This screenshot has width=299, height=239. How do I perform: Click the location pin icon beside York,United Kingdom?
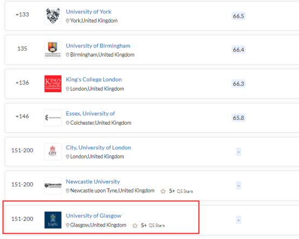pos(67,21)
